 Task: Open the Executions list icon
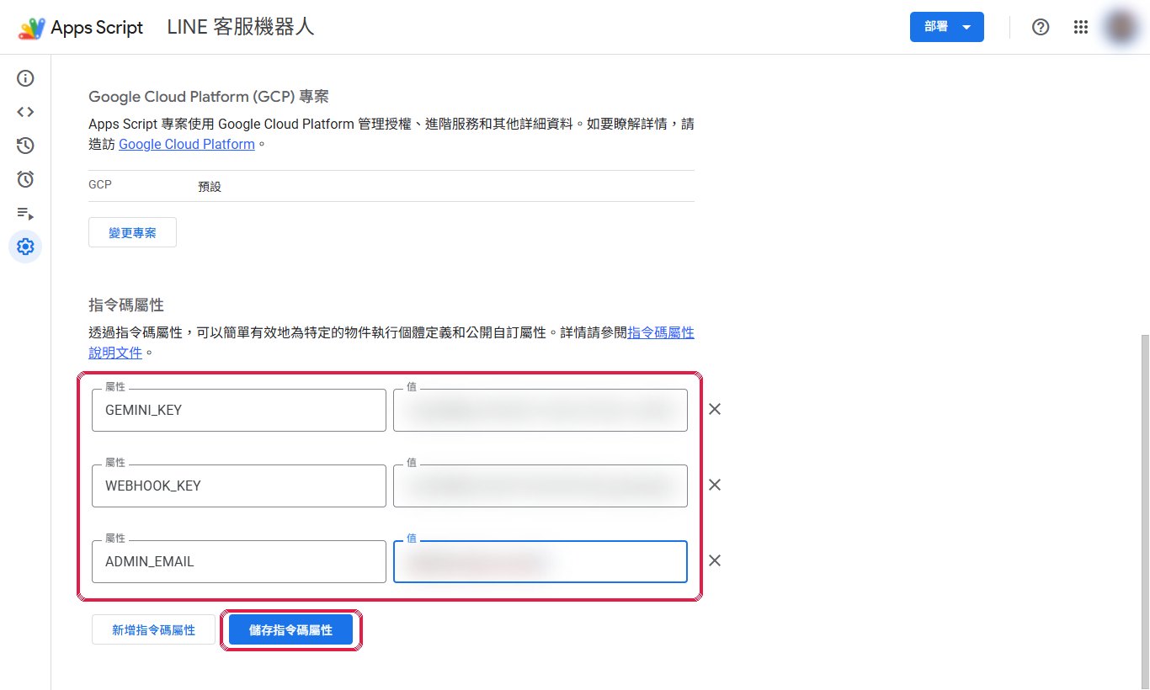pyautogui.click(x=25, y=213)
